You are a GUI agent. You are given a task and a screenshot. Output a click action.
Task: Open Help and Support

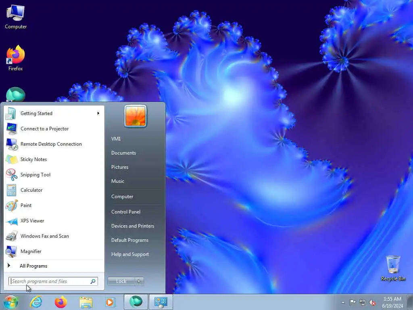click(130, 254)
